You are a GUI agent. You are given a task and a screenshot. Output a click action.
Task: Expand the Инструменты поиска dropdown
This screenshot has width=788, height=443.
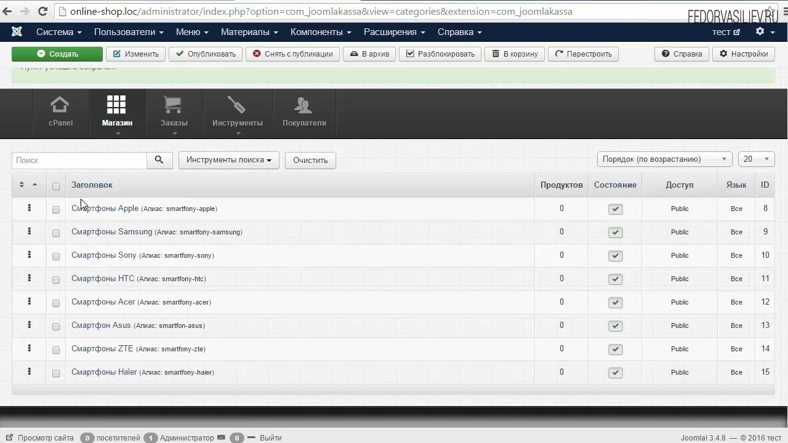click(229, 160)
